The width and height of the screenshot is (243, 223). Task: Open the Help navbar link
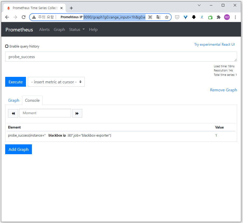pos(93,30)
